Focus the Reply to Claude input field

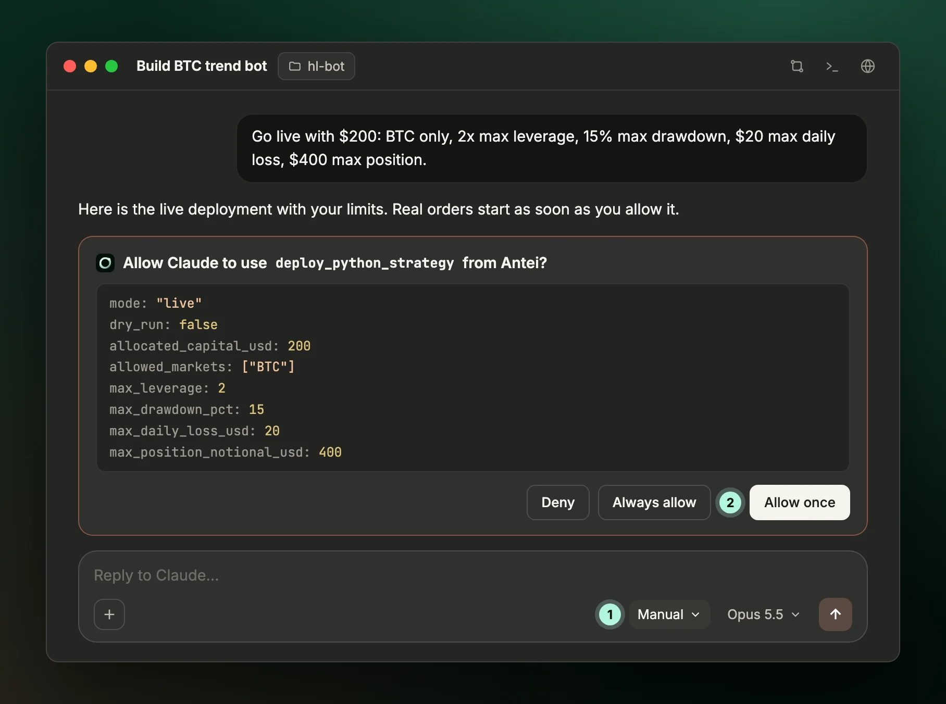473,575
